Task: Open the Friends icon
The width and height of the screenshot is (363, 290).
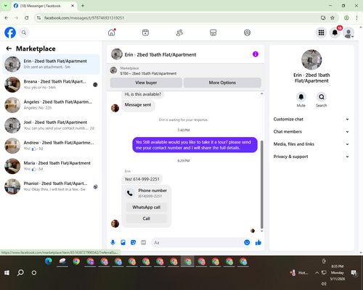Action: [179, 33]
